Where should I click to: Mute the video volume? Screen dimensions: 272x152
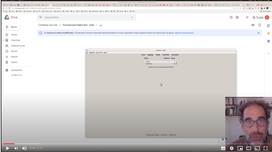coord(24,148)
